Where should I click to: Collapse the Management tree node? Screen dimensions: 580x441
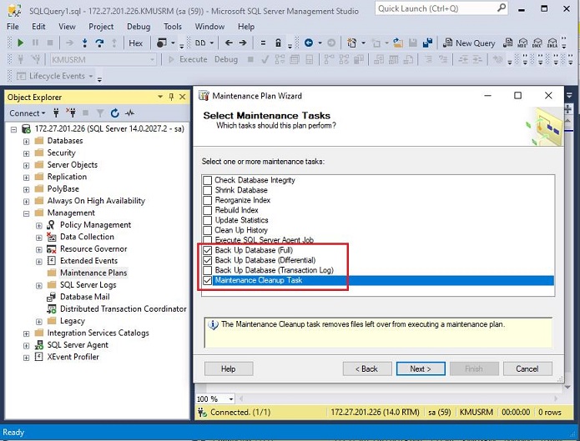(x=26, y=213)
